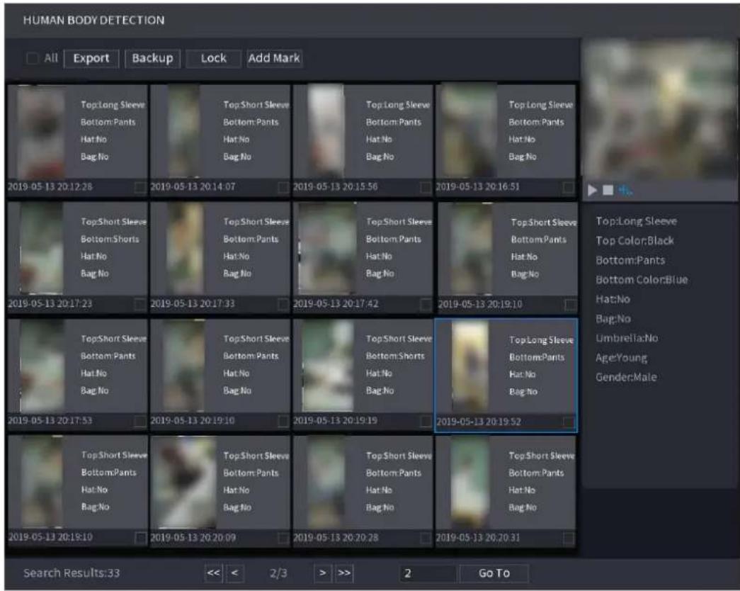Check the box for 2019-05-13 20:19:19

tap(426, 420)
